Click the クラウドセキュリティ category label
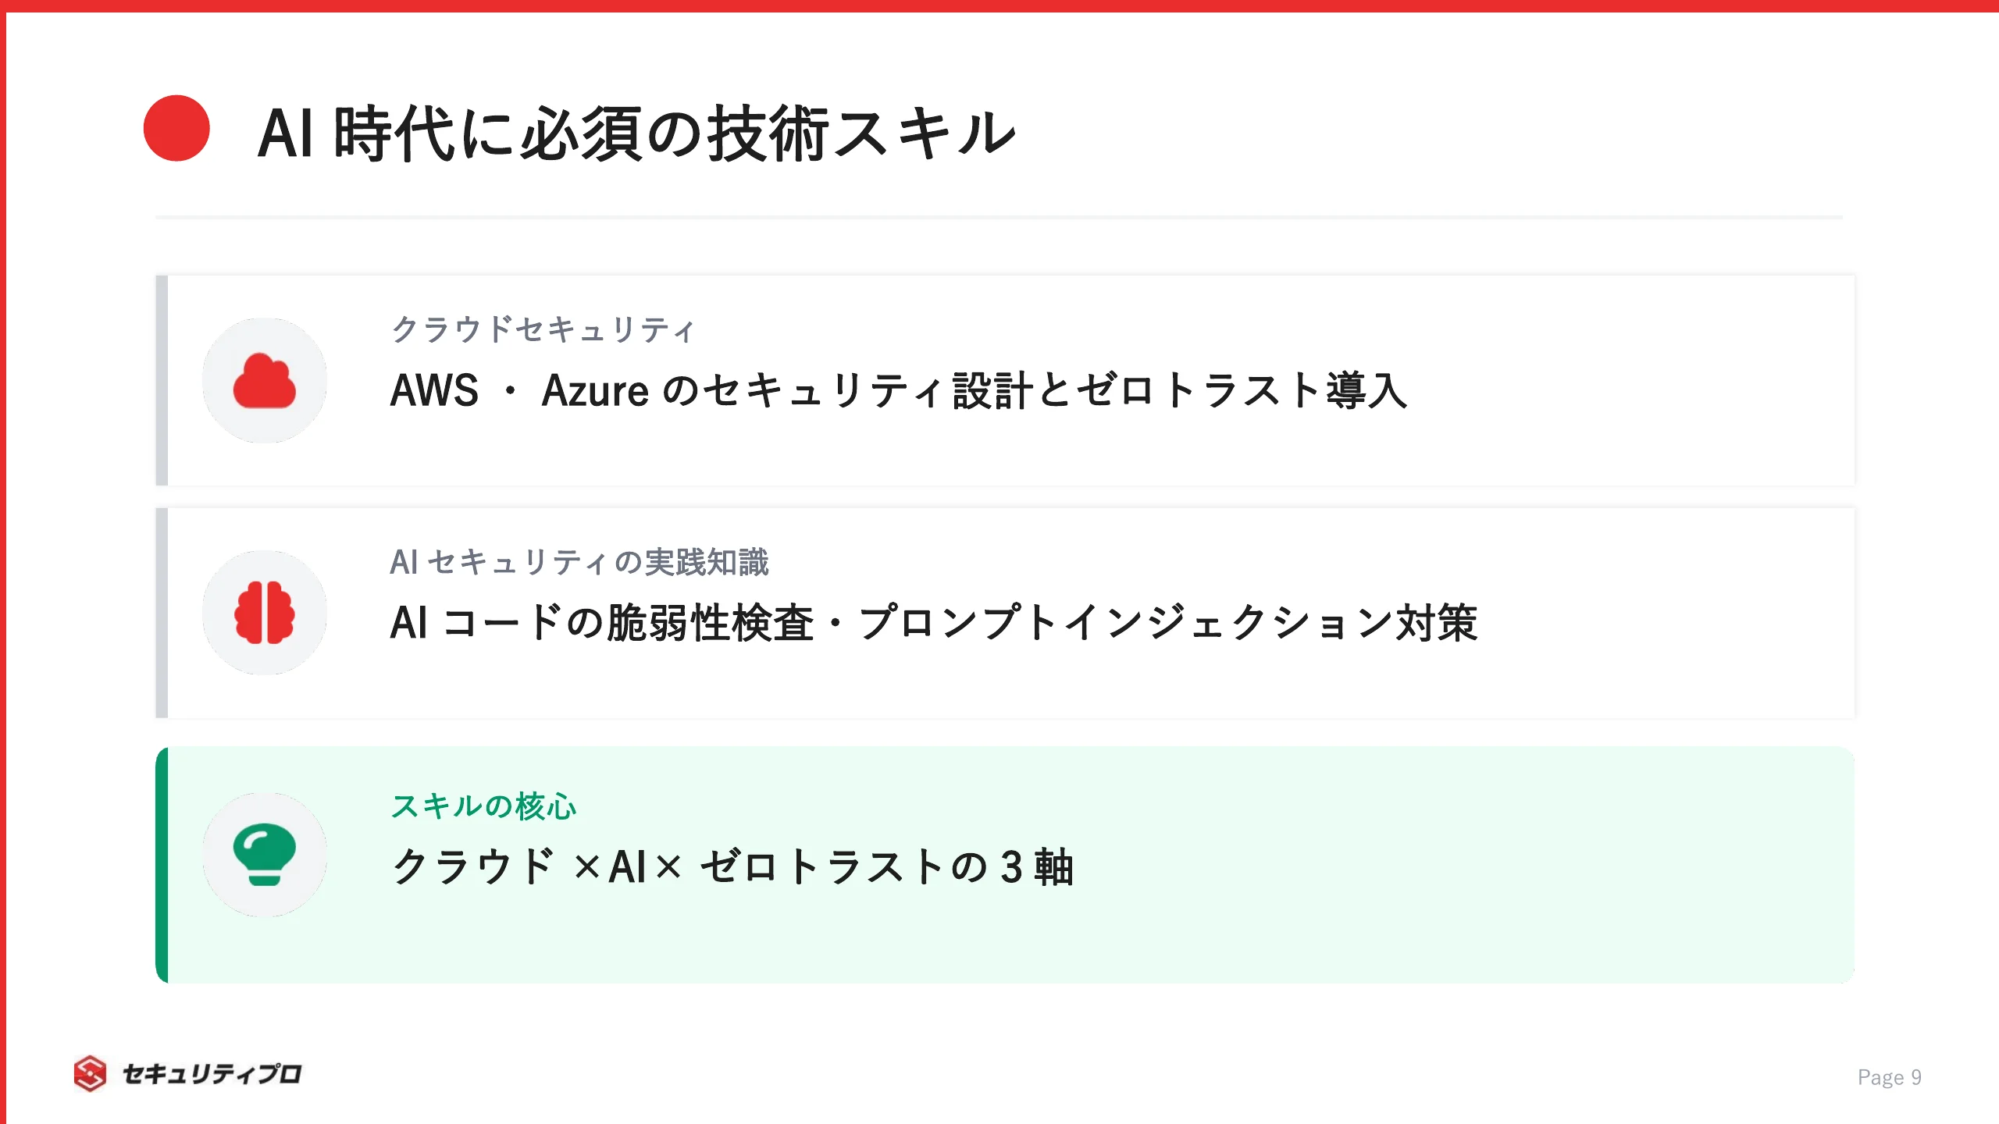The image size is (1999, 1124). tap(543, 329)
